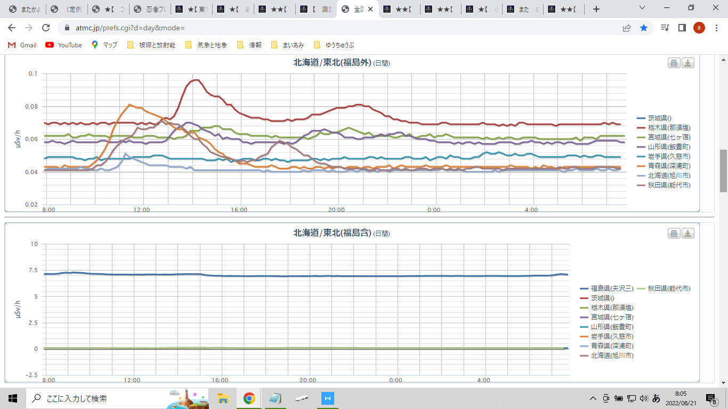Image resolution: width=728 pixels, height=409 pixels.
Task: Print the 北海道/東北(福島外) chart
Action: pos(674,63)
